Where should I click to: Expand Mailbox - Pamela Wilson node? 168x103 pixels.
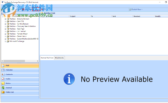[x=5, y=34]
